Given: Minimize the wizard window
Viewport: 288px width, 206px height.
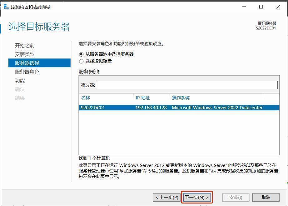Looking at the screenshot, I should [x=244, y=7].
